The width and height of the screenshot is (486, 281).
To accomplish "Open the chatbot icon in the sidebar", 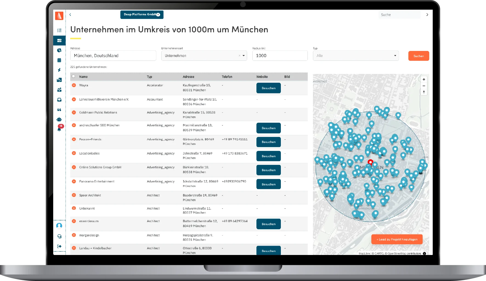I will [x=59, y=119].
